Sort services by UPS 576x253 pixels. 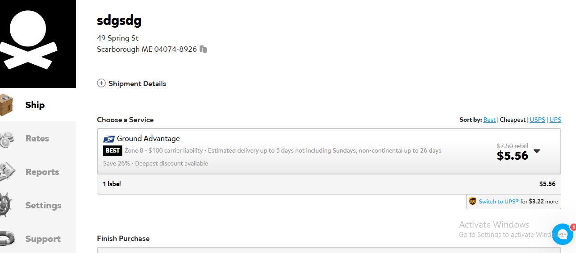point(555,120)
